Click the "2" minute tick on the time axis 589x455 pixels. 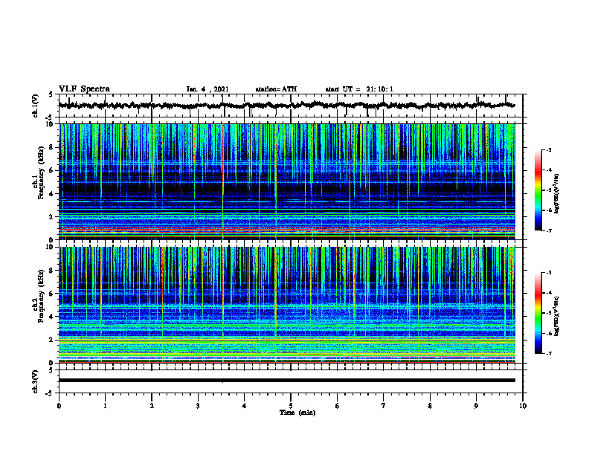tap(152, 406)
